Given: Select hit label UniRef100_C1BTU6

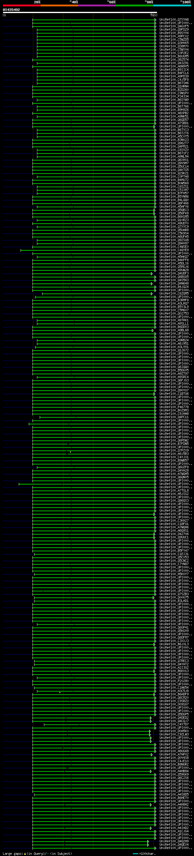Looking at the screenshot, I should (174, 394).
